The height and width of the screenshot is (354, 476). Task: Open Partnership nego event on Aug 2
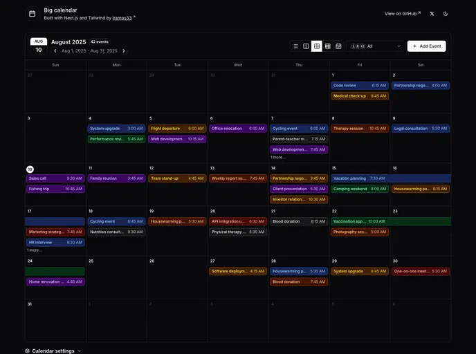click(x=421, y=86)
